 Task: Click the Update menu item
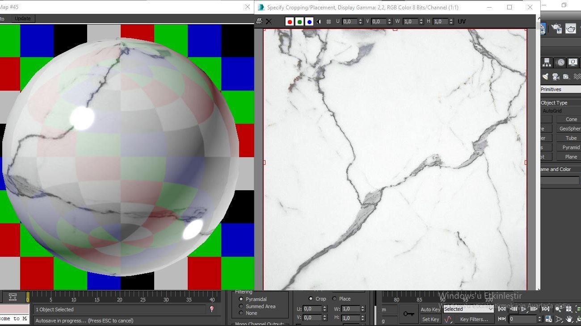(x=23, y=18)
